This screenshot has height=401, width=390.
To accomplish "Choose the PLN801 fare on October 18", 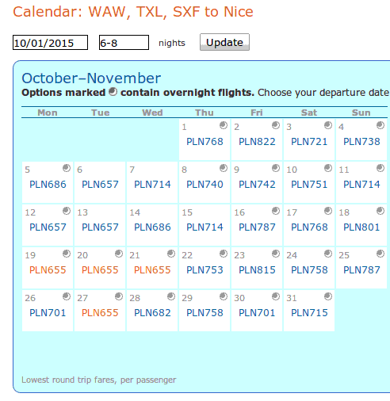I will (361, 227).
